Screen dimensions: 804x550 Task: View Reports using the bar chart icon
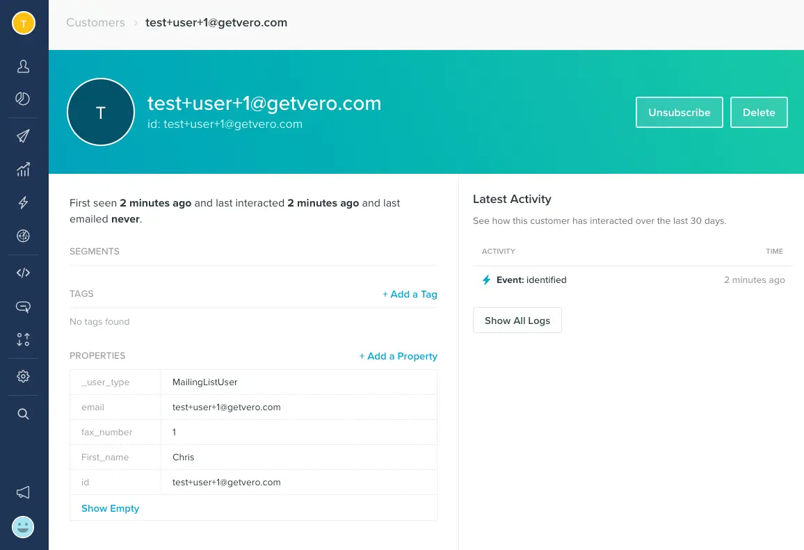coord(23,169)
